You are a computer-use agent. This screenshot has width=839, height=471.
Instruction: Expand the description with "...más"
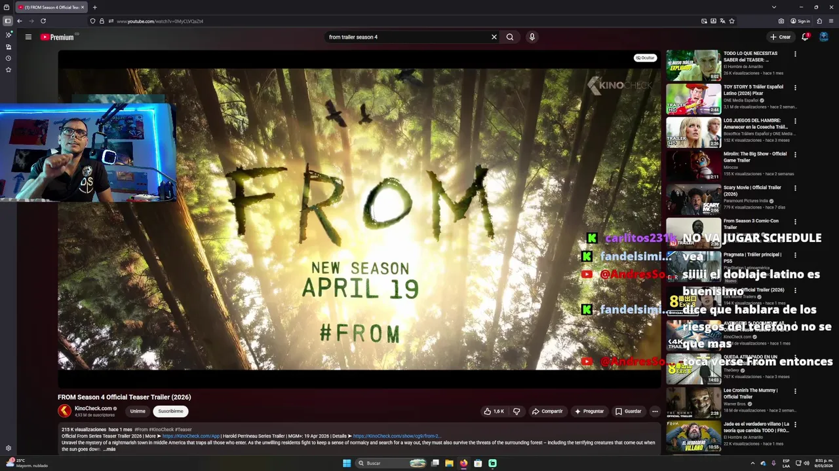point(109,449)
